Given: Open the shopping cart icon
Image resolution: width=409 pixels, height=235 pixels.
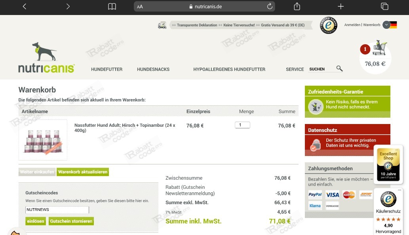Looking at the screenshot, I should coord(380,48).
